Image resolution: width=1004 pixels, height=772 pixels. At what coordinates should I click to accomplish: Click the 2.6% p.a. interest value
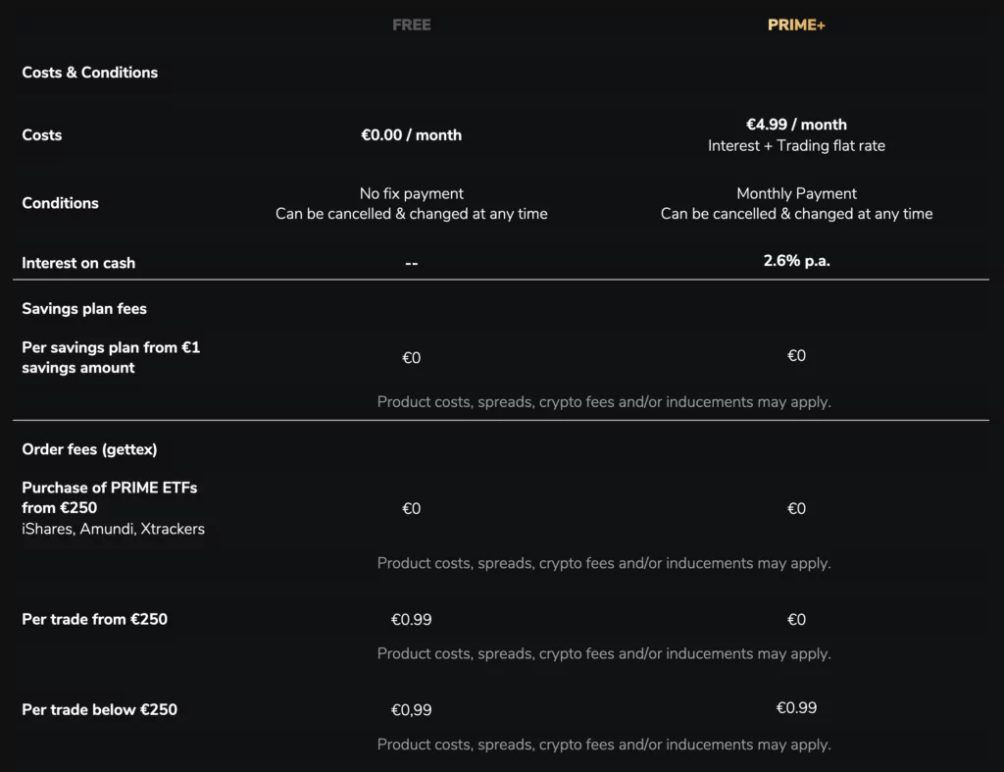(796, 262)
